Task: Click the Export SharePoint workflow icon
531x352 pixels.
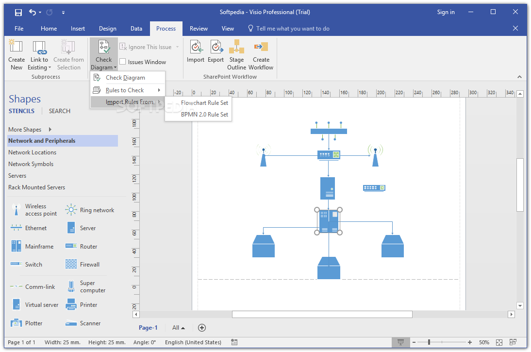Action: point(216,47)
